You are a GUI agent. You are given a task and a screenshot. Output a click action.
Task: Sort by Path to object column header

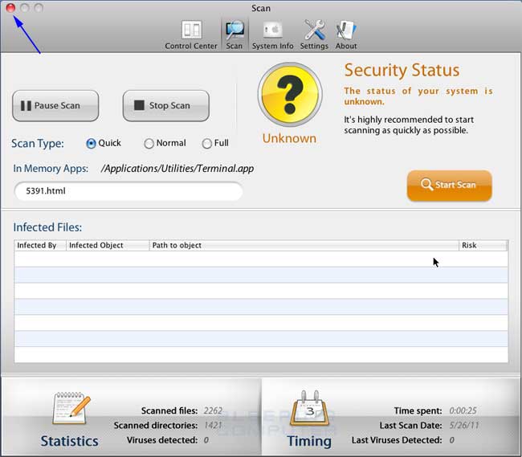pos(304,245)
